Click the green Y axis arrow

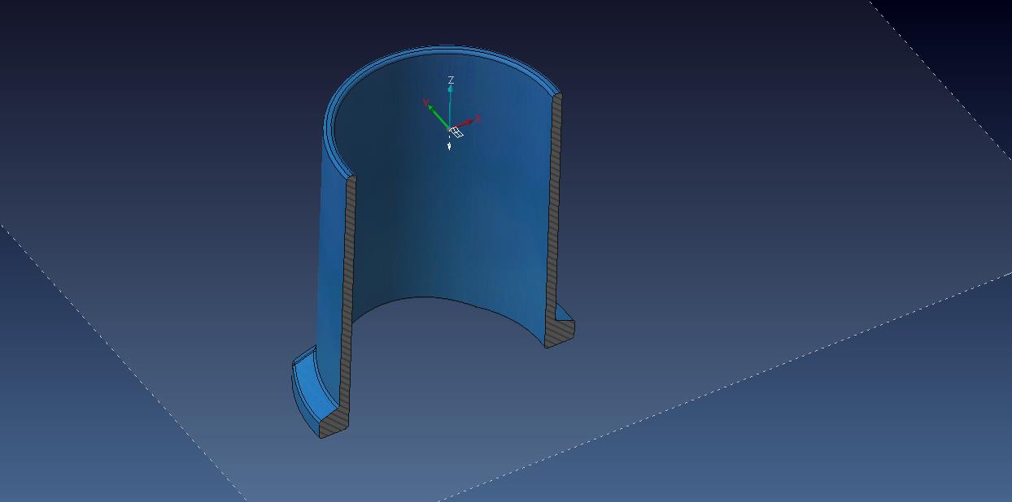pyautogui.click(x=438, y=116)
